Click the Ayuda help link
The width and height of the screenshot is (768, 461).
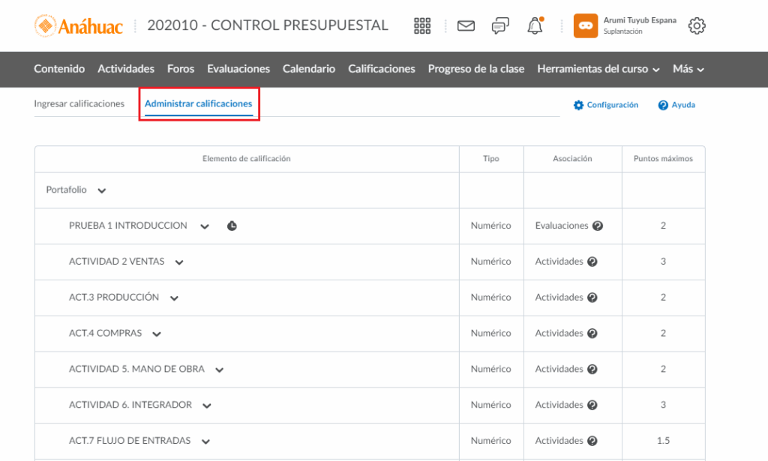coord(676,105)
